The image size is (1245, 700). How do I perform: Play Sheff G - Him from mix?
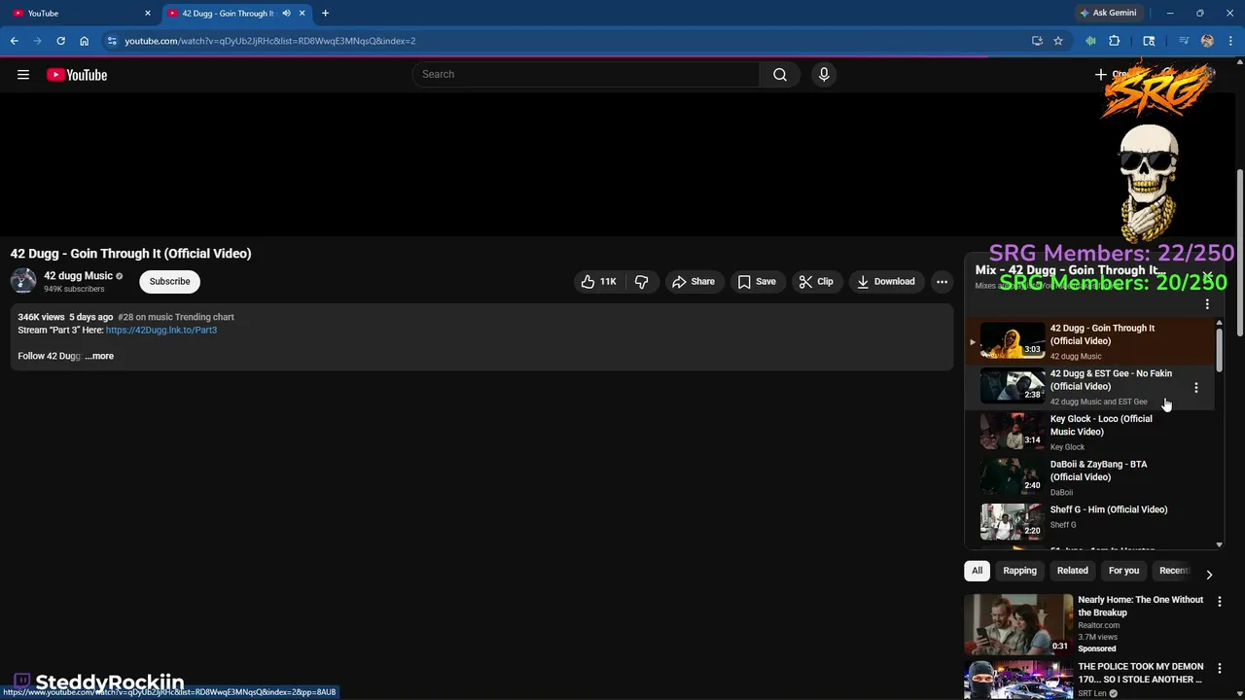1090,522
